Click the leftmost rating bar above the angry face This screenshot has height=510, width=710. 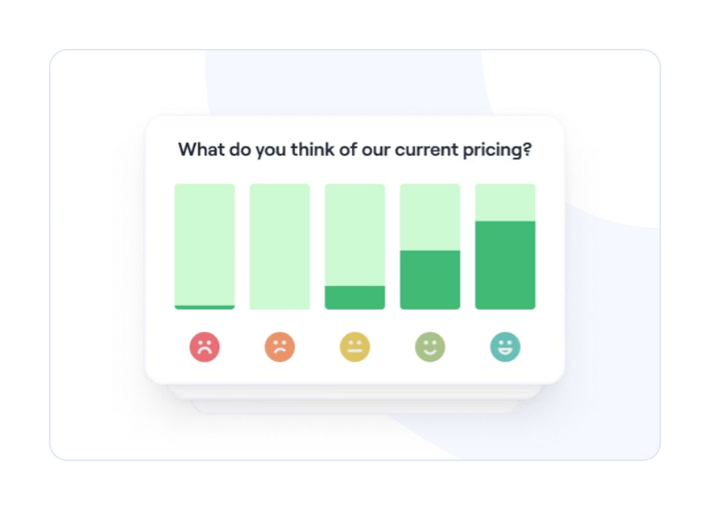click(x=204, y=246)
